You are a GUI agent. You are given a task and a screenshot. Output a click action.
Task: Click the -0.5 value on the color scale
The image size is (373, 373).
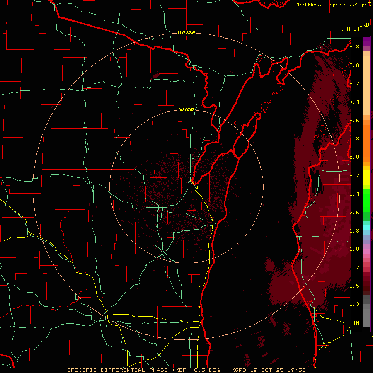point(353,286)
